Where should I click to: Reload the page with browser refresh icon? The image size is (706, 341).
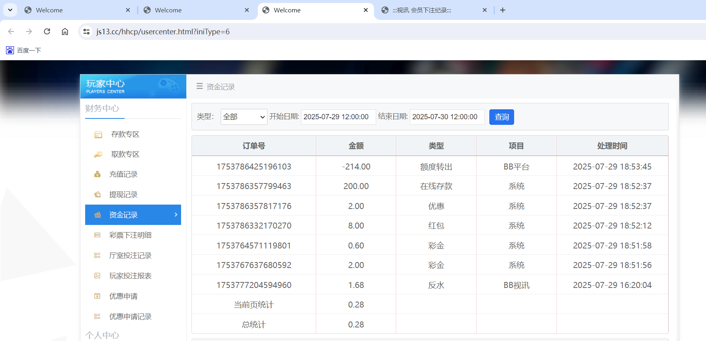tap(47, 32)
